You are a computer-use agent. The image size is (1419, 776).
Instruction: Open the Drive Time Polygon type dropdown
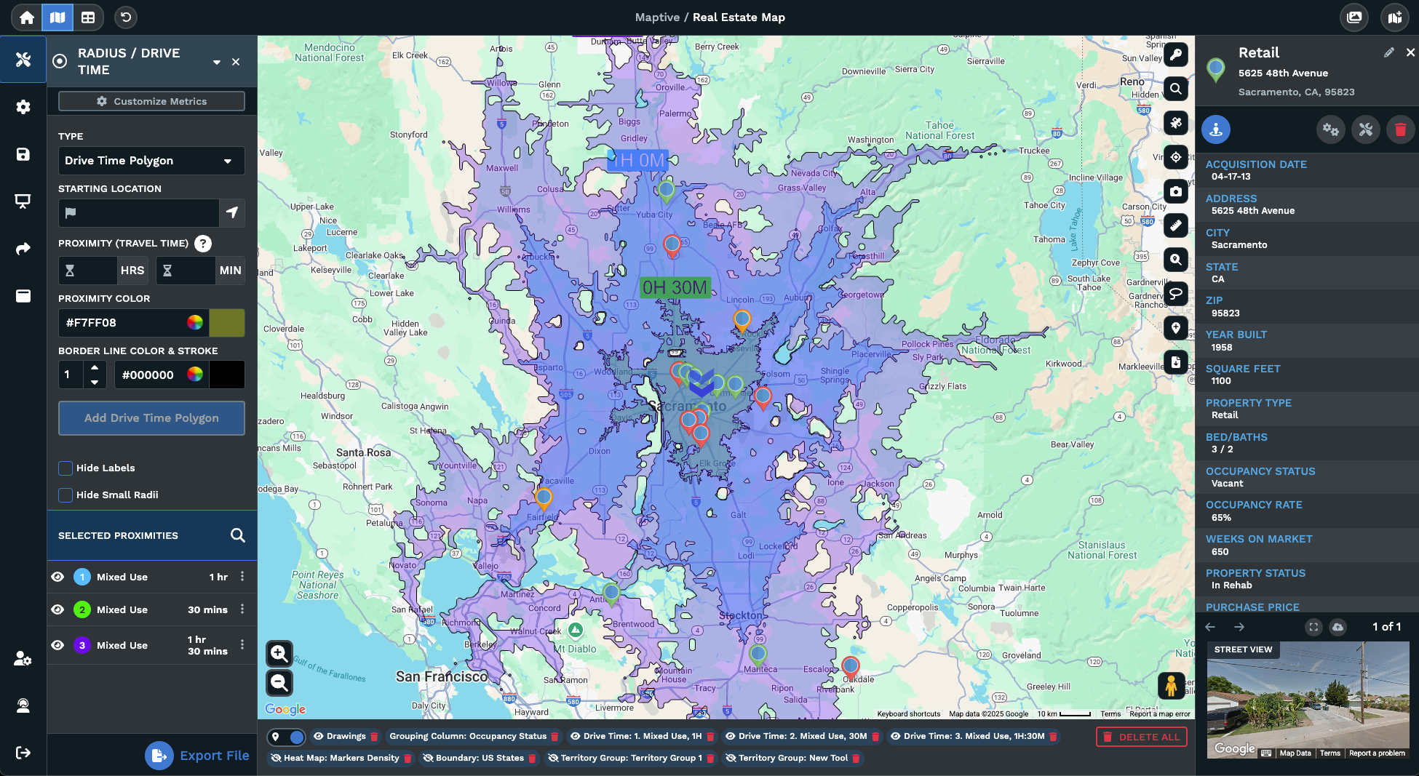coord(151,161)
